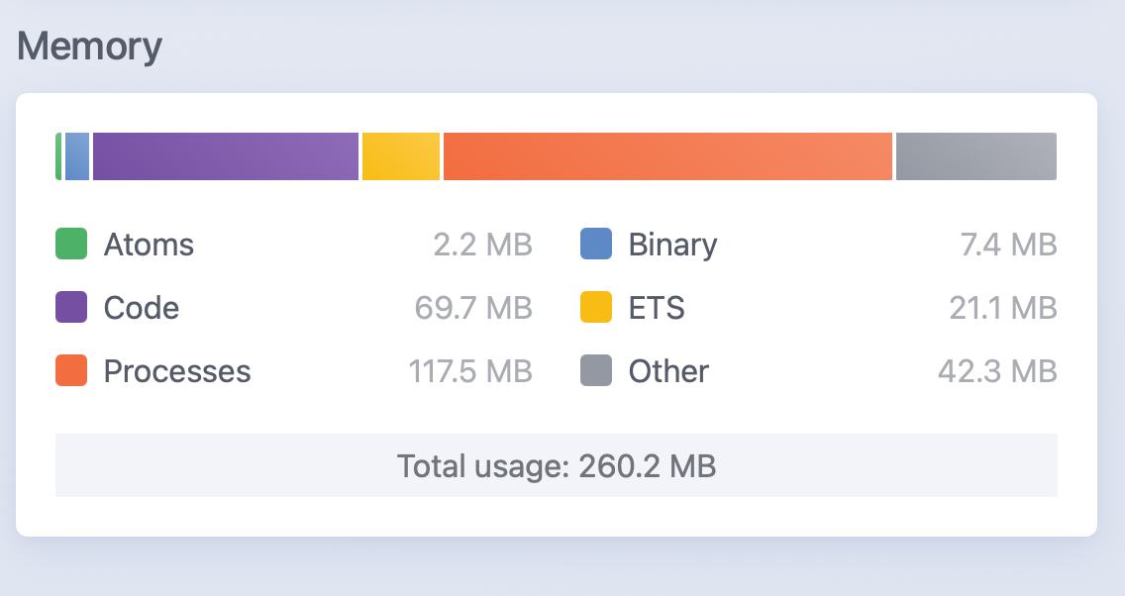Select the thin green Atoms bar segment
1125x596 pixels.
coord(58,156)
